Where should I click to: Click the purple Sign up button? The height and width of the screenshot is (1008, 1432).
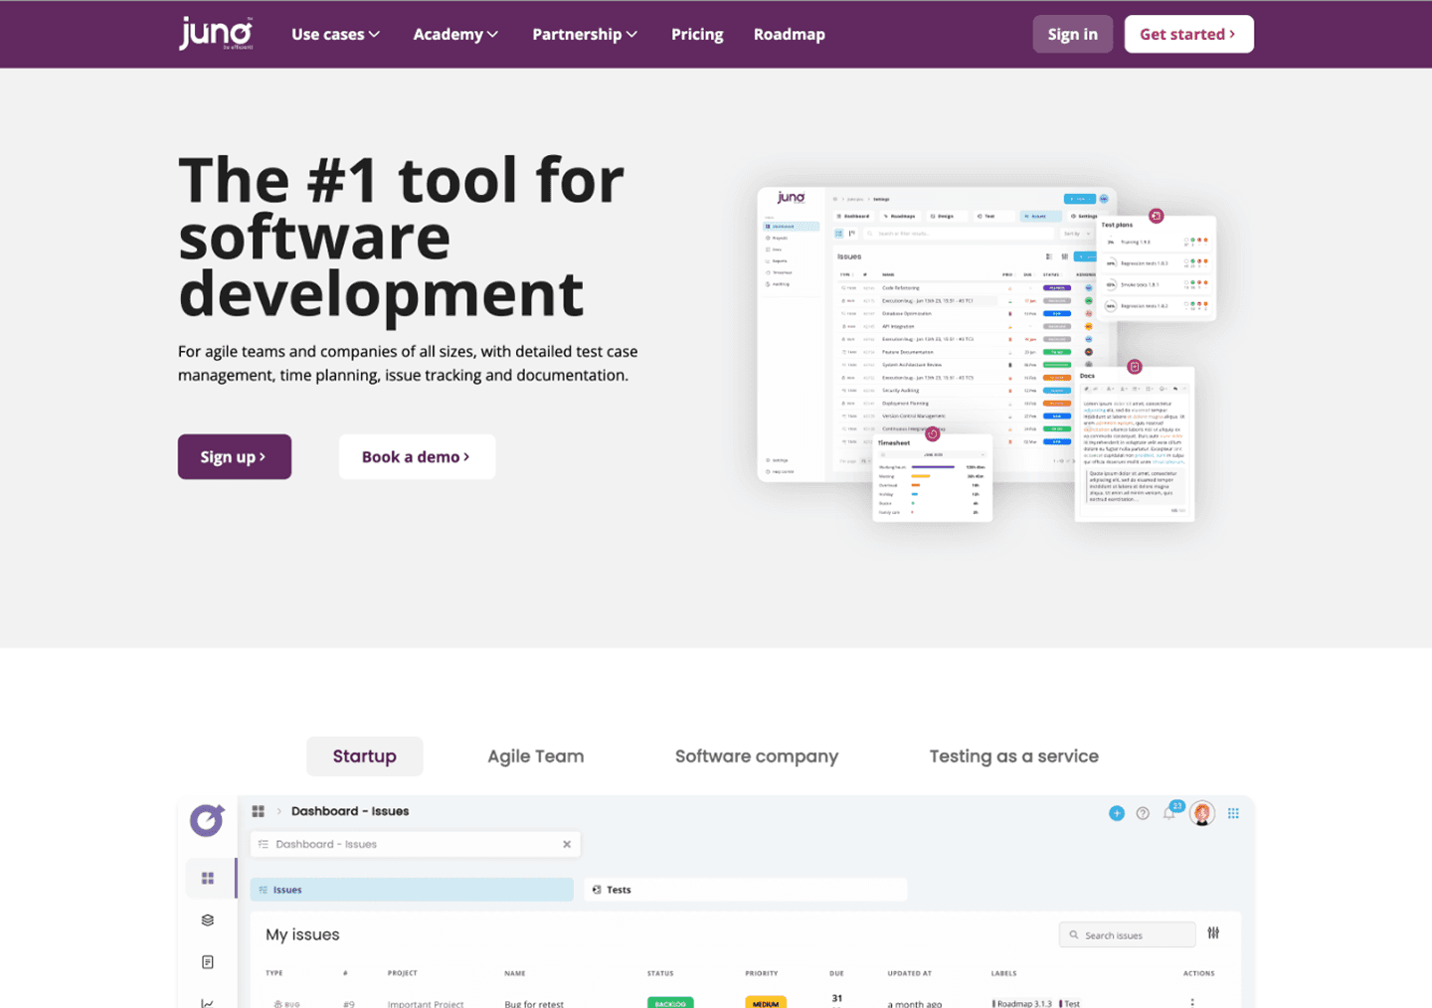click(235, 456)
